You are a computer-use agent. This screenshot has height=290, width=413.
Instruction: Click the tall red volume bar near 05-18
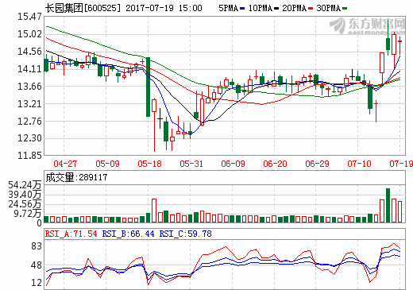pos(154,211)
